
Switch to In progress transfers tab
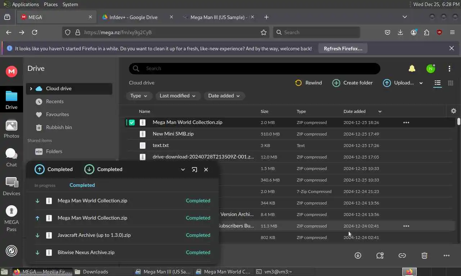coord(45,185)
